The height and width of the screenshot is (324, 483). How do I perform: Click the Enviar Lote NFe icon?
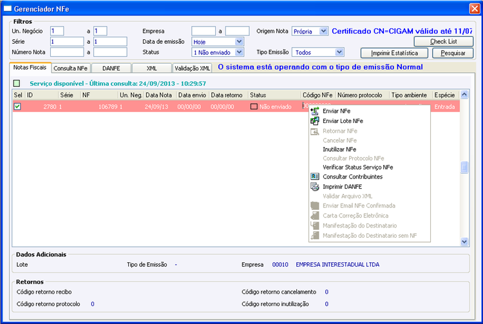click(x=314, y=121)
